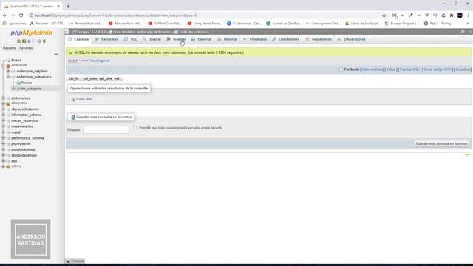Expand the information_schema database node

[x=3, y=115]
